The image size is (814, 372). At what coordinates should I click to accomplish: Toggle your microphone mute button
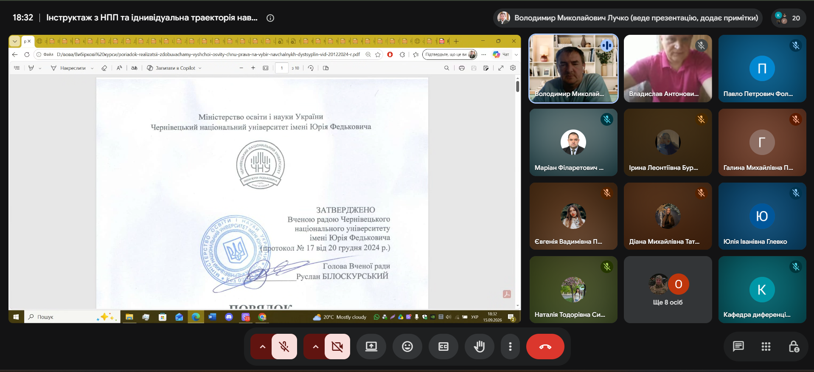(284, 347)
